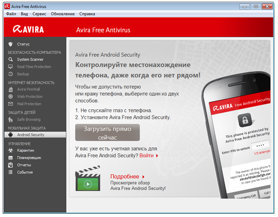Viewport: 278px width, 217px height.
Task: Close the Avira Free Antivirus window
Action: (267, 7)
